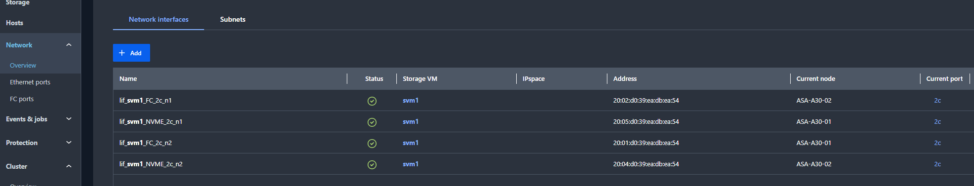Click status icon for lif_svm1_NVME_2c_n1
Image resolution: width=974 pixels, height=186 pixels.
coord(372,122)
